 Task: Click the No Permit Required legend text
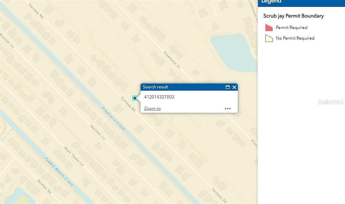click(295, 38)
